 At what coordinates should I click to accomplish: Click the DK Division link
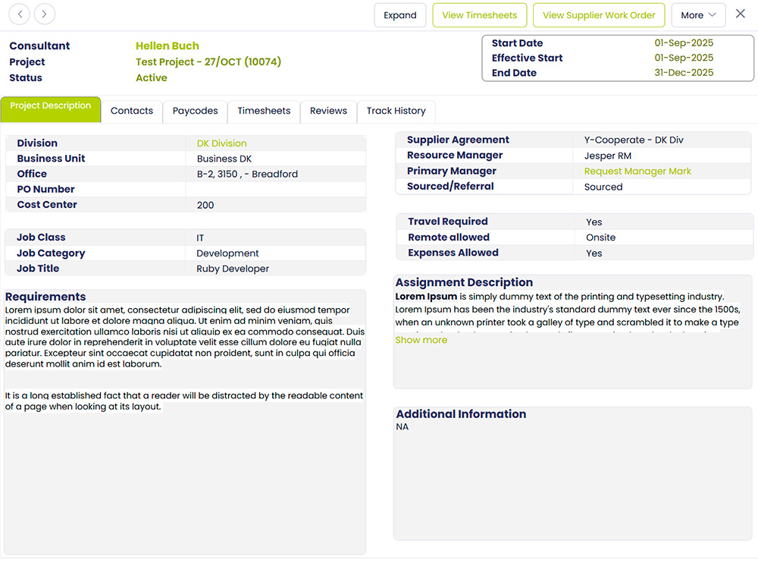click(x=221, y=143)
